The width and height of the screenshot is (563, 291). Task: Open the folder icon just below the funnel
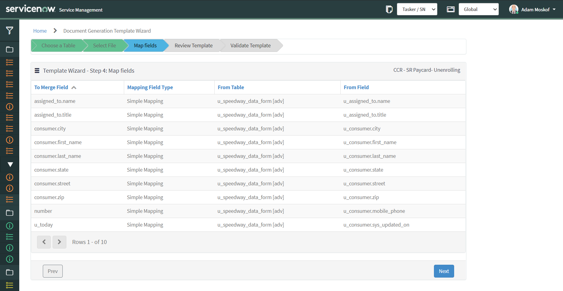(10, 49)
